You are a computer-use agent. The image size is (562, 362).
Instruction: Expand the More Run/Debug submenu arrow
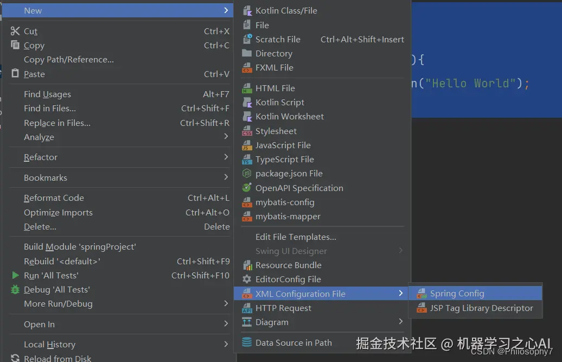pos(226,303)
